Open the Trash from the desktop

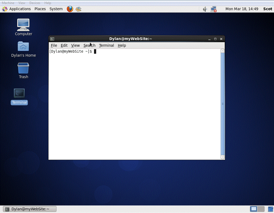(x=23, y=68)
